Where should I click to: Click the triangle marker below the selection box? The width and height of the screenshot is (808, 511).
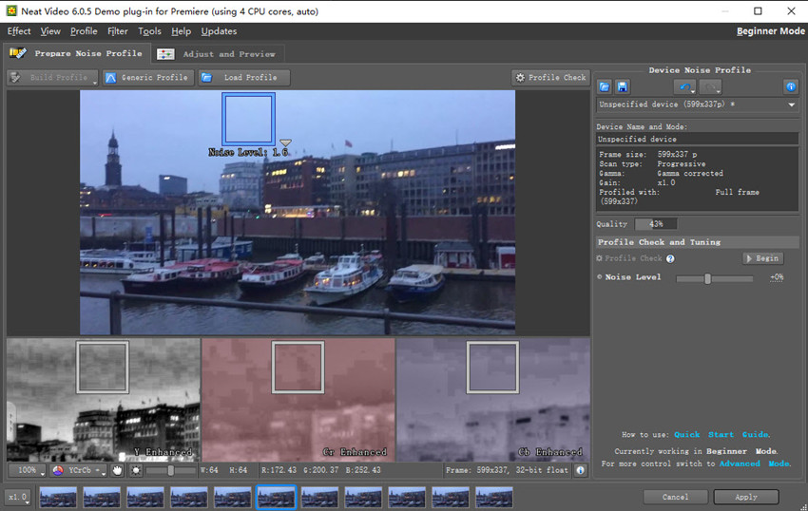point(285,142)
